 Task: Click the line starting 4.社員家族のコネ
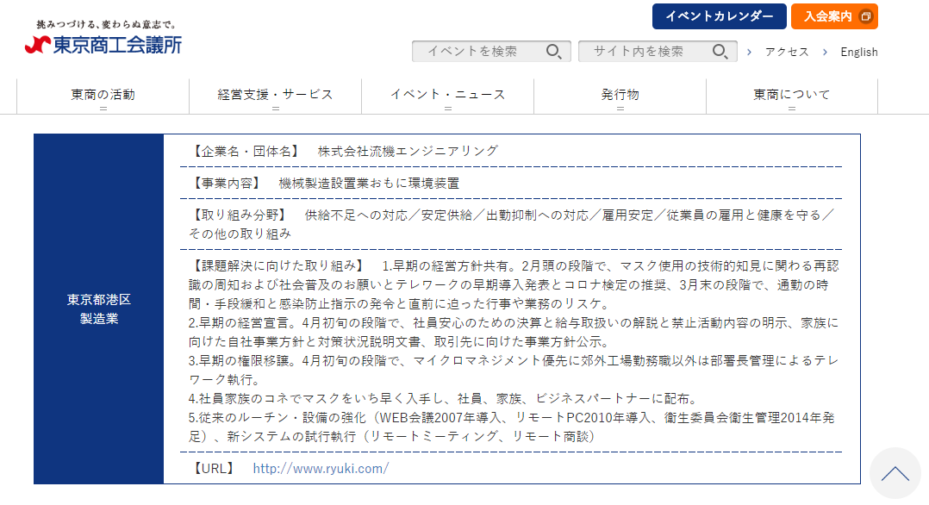tap(445, 398)
